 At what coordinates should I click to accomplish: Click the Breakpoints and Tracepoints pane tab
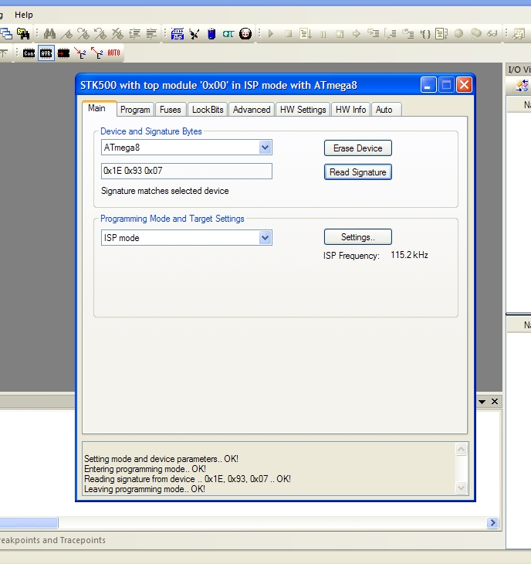click(52, 540)
